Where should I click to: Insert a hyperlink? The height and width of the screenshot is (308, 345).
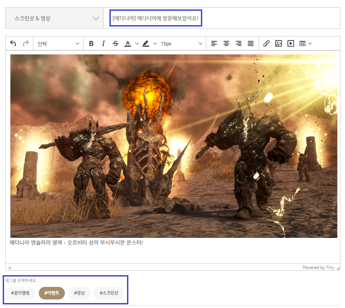click(266, 44)
